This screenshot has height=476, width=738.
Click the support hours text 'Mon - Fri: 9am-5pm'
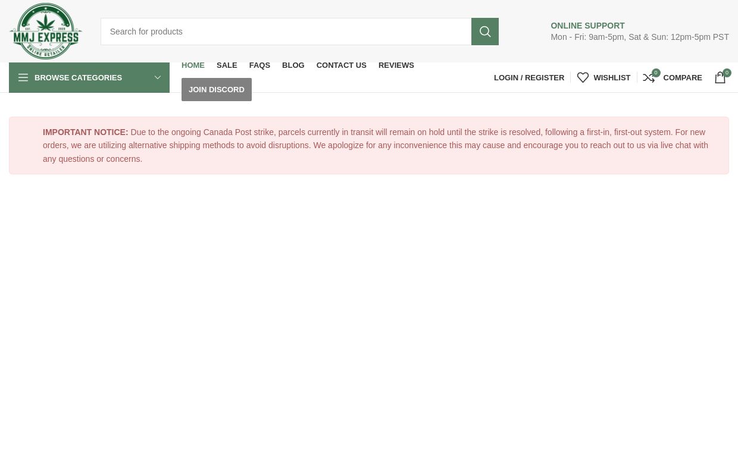587,37
